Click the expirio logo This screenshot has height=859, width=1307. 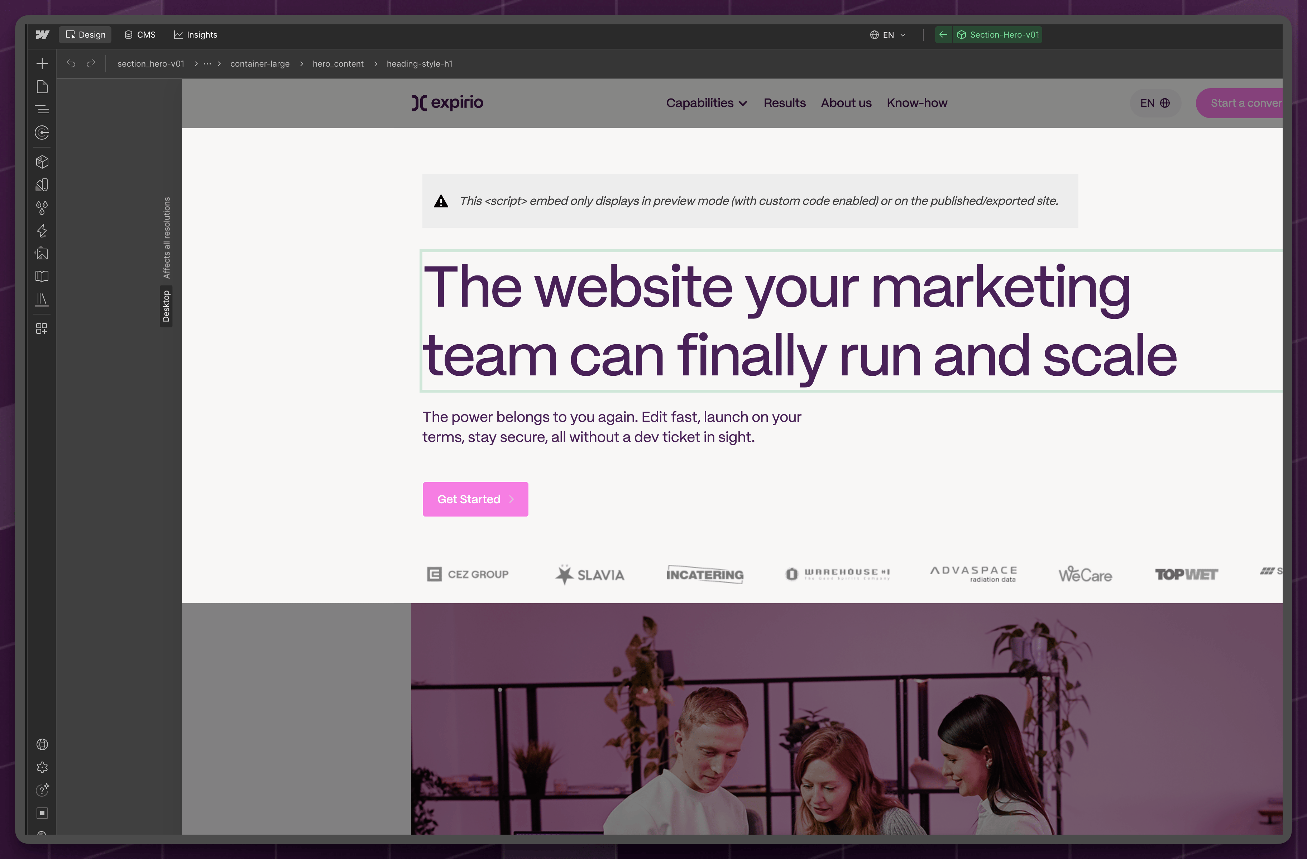tap(447, 103)
